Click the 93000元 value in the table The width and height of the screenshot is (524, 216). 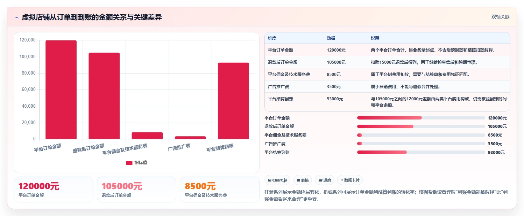point(335,99)
